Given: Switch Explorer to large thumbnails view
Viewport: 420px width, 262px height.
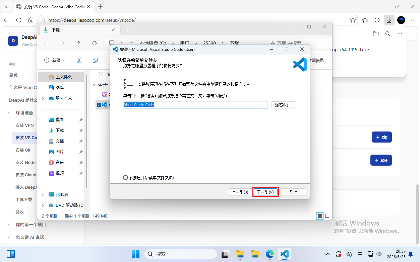Looking at the screenshot, I should pyautogui.click(x=327, y=216).
